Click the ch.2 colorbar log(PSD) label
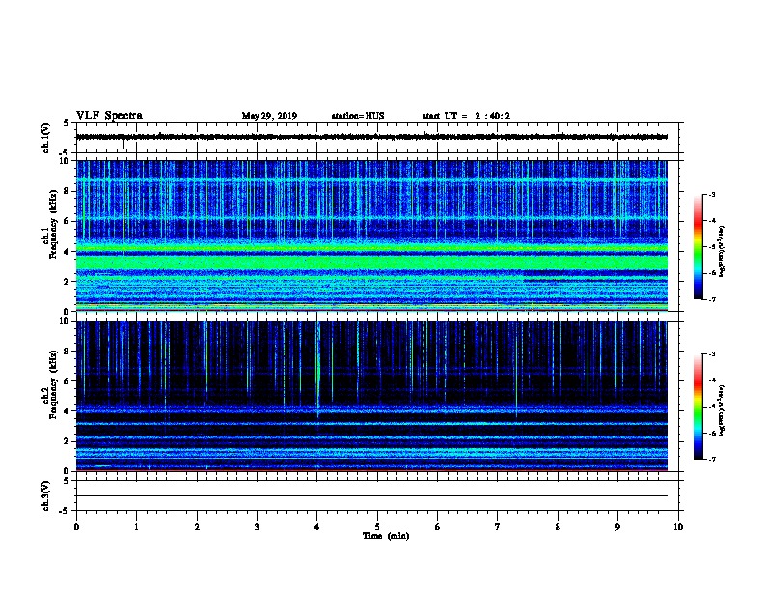The height and width of the screenshot is (591, 764). 723,410
